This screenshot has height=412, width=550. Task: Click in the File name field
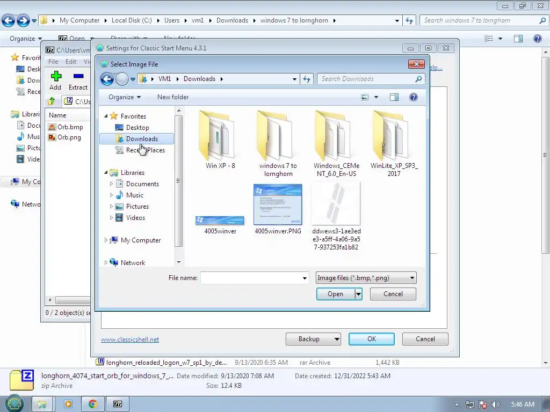pyautogui.click(x=251, y=278)
